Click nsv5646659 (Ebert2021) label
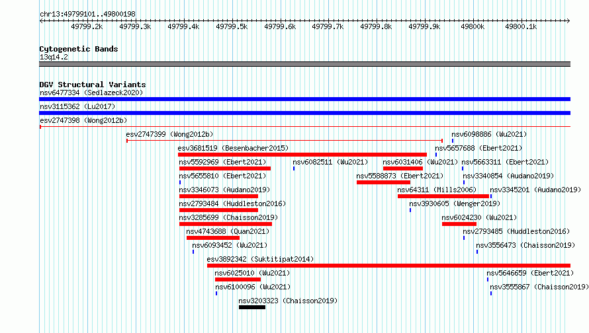589x333 pixels. 530,273
